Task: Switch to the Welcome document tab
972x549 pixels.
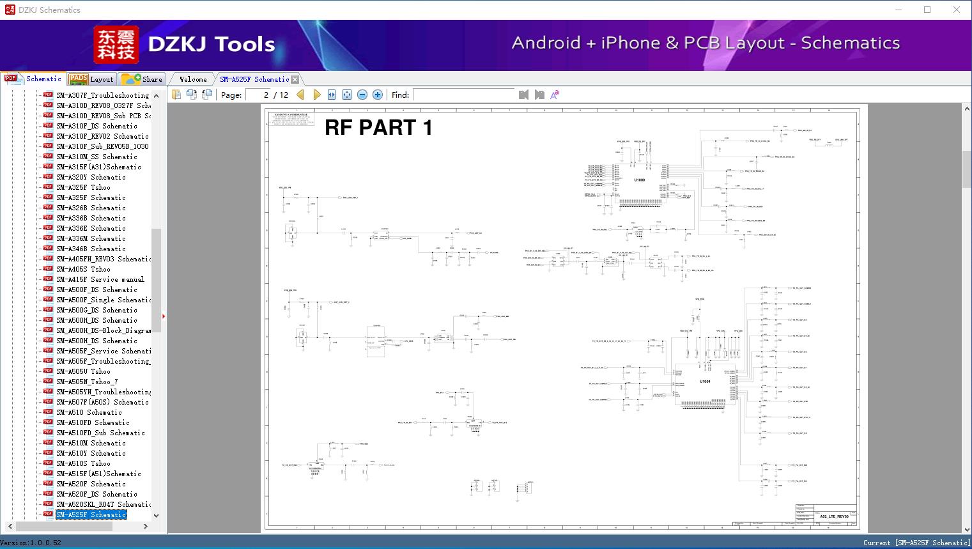Action: click(x=193, y=79)
